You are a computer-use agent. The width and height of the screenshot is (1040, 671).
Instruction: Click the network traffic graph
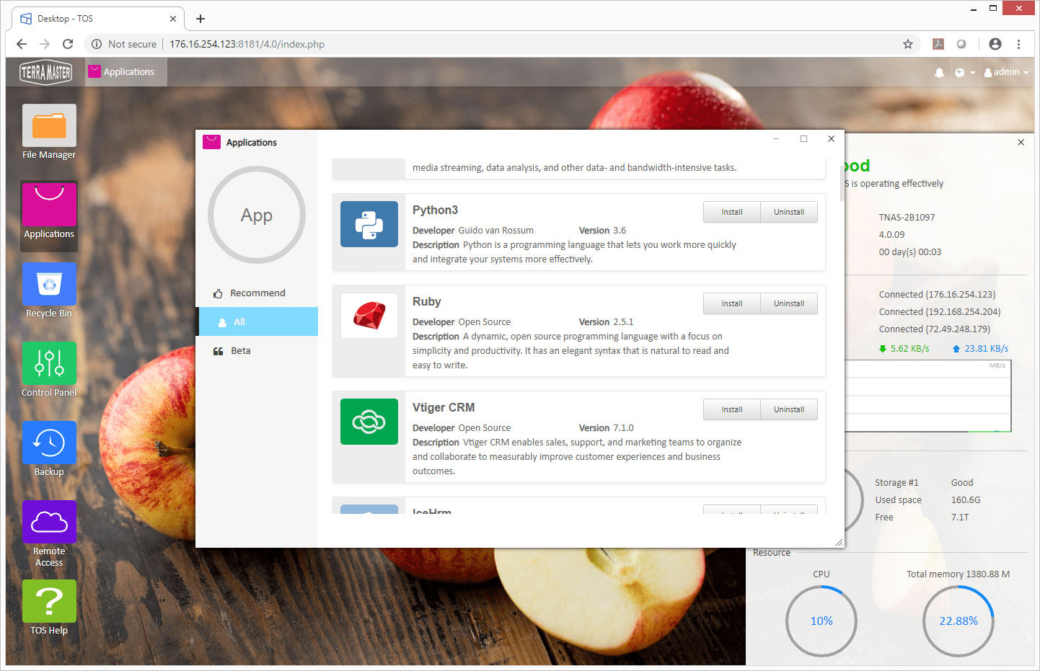click(927, 396)
